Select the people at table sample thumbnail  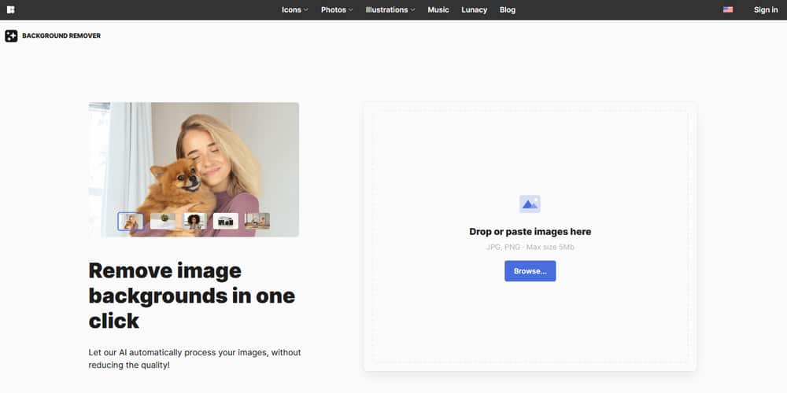click(x=257, y=221)
